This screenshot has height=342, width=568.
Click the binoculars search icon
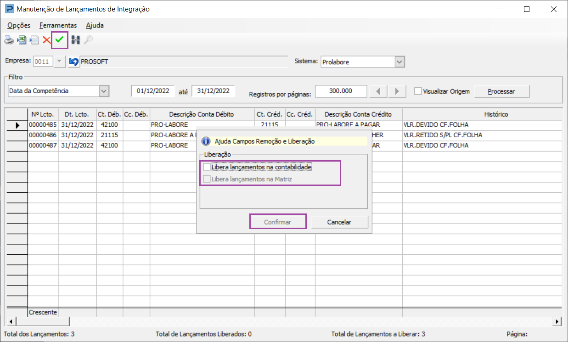click(76, 40)
